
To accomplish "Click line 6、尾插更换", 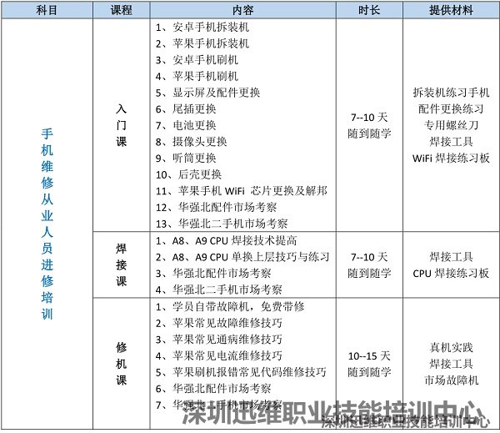I will click(186, 109).
